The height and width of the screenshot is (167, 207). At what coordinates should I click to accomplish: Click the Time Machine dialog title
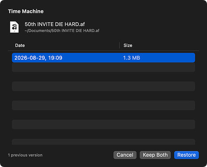tap(26, 11)
